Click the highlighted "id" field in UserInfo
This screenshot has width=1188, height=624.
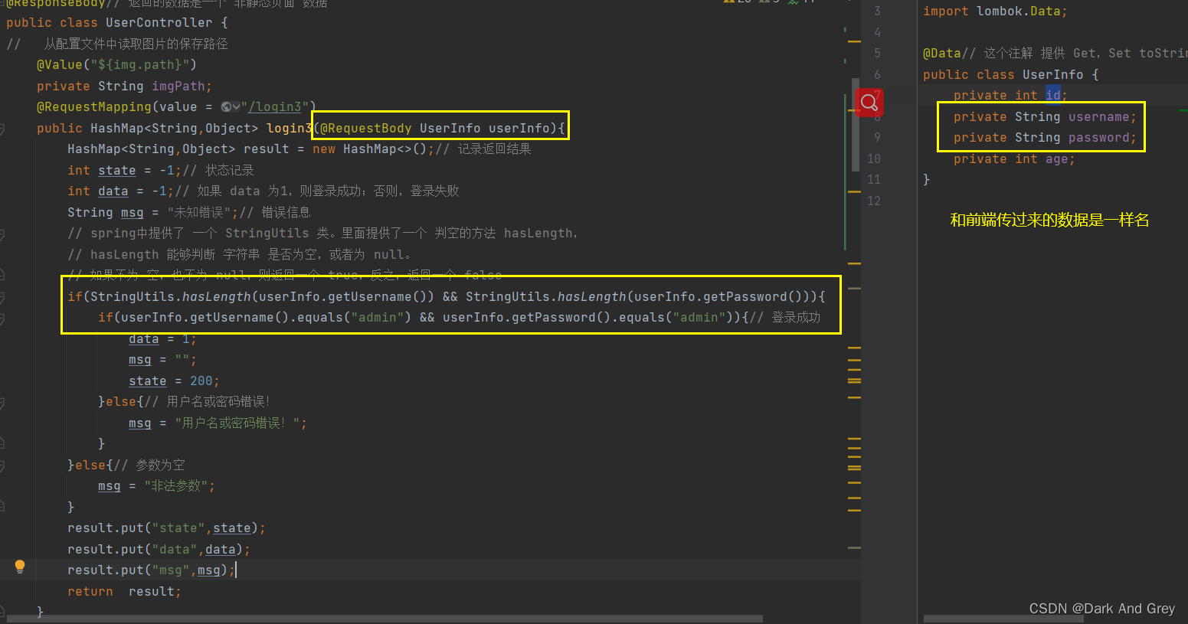tap(1053, 95)
